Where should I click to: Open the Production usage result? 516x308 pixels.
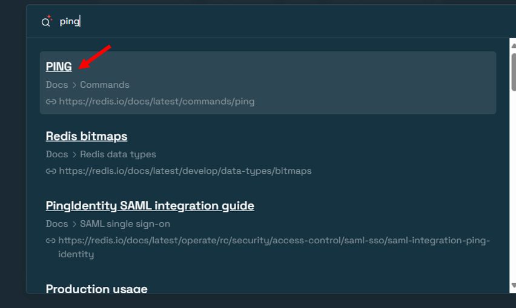pos(97,288)
